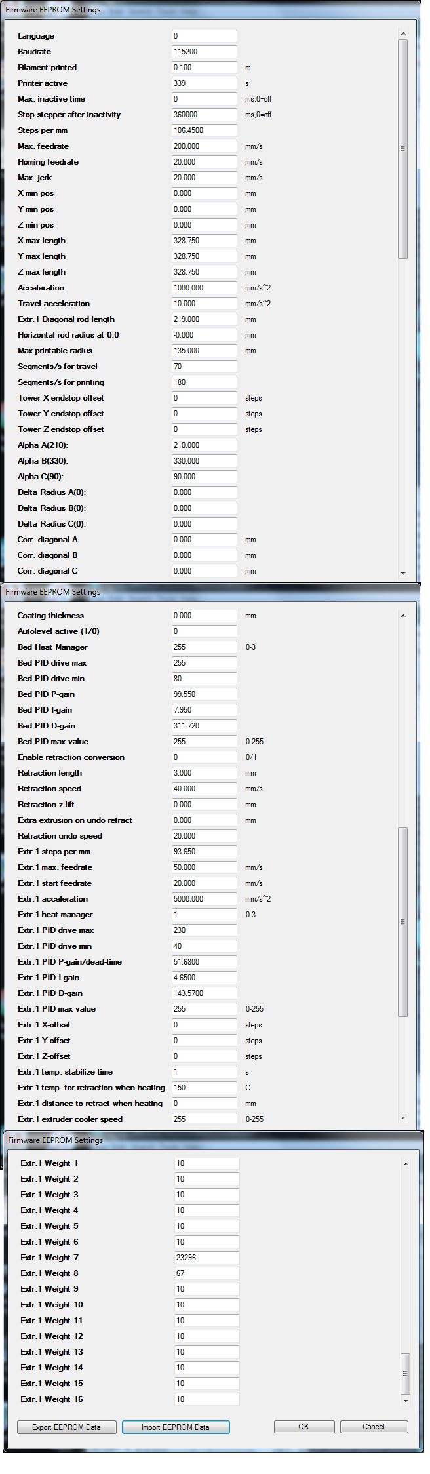Click the Baudrate input field
430x1474 pixels.
click(204, 52)
